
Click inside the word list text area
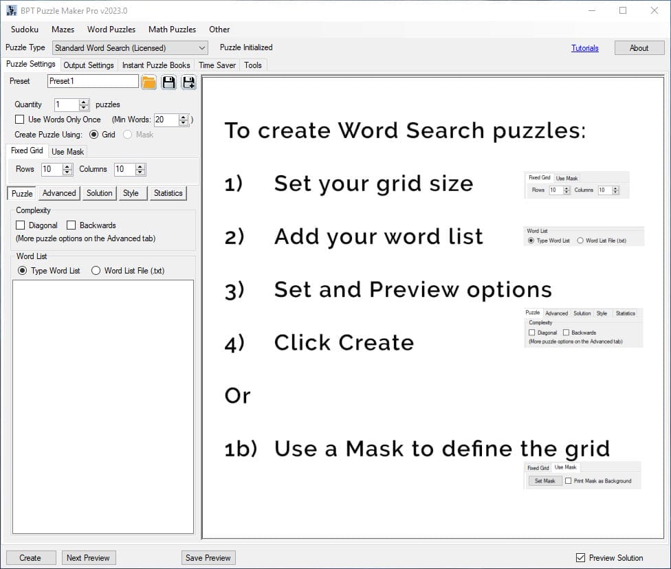click(103, 405)
